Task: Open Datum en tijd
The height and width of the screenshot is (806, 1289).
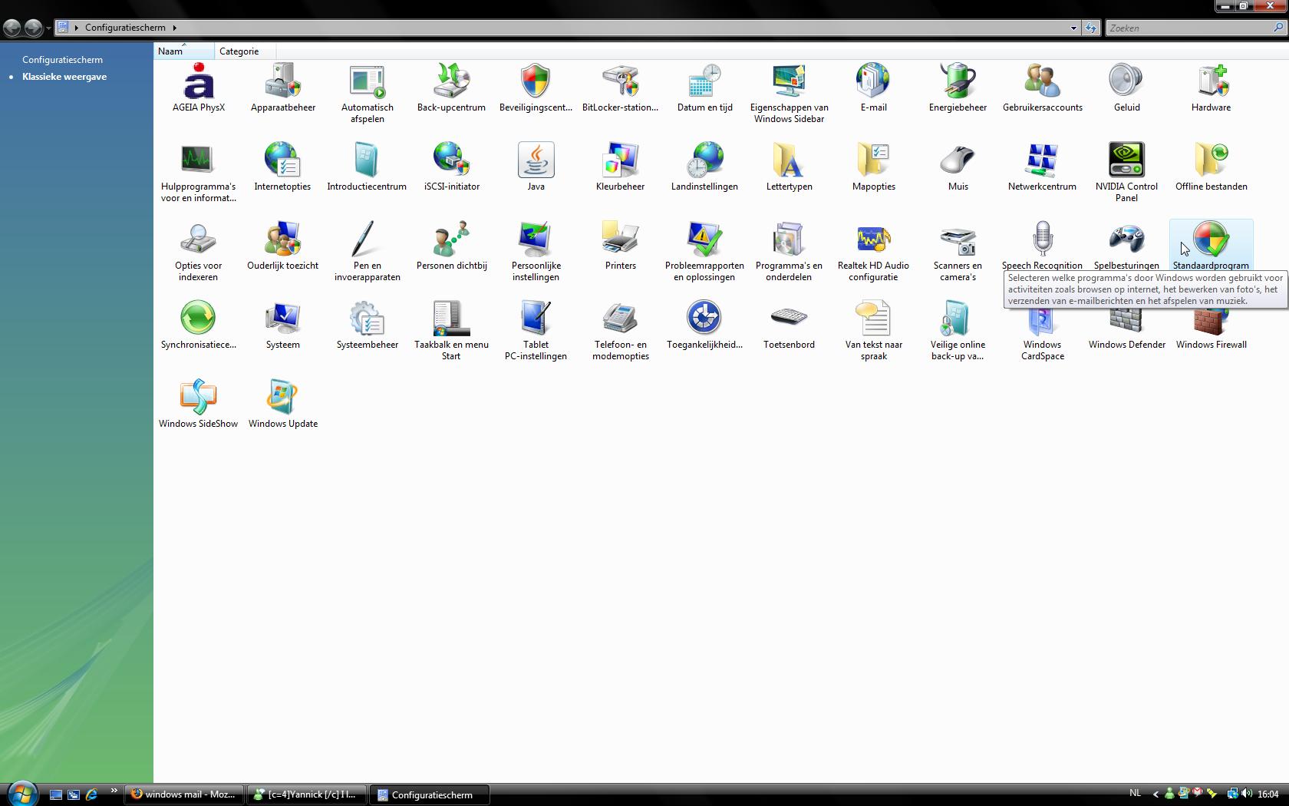Action: point(704,89)
